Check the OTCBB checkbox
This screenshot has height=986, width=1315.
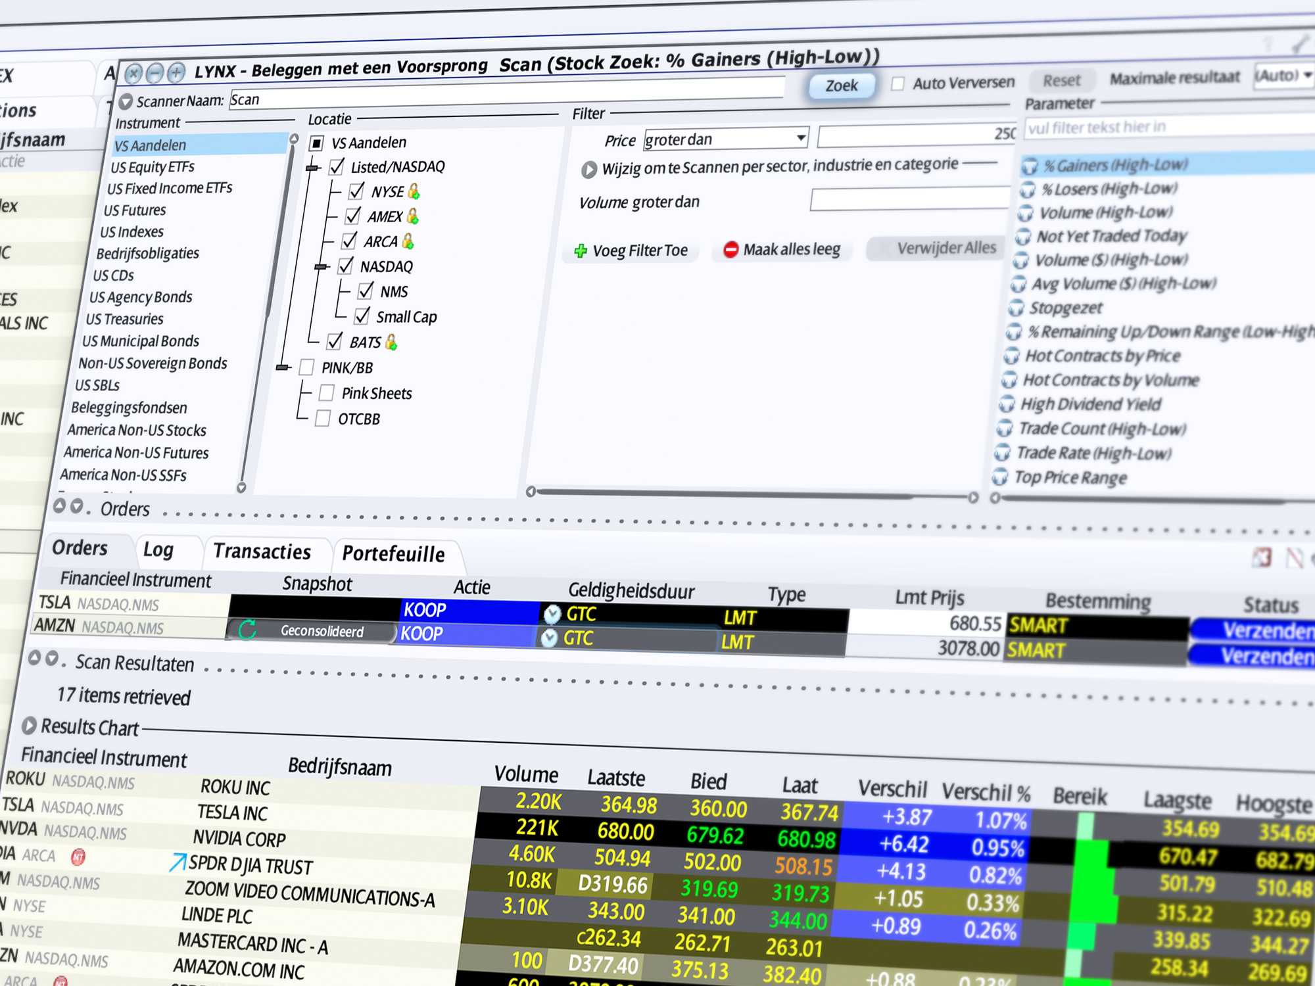(x=323, y=418)
